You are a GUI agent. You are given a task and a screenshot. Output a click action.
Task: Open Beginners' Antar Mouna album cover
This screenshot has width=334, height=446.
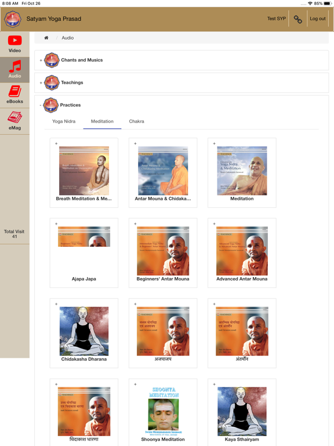[x=163, y=251]
